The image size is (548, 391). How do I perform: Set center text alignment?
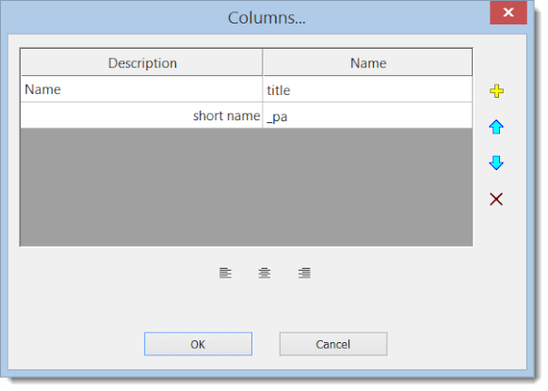pos(265,273)
